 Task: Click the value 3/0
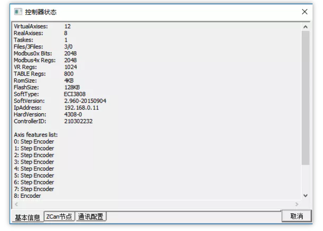point(68,46)
